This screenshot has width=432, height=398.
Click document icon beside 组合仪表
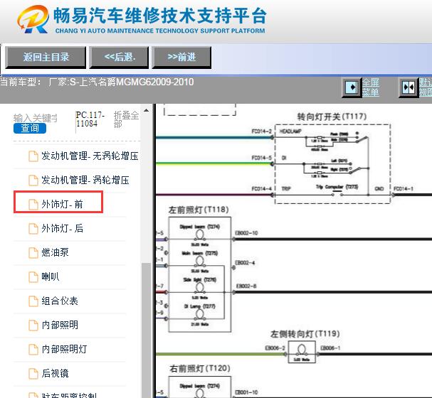[33, 301]
